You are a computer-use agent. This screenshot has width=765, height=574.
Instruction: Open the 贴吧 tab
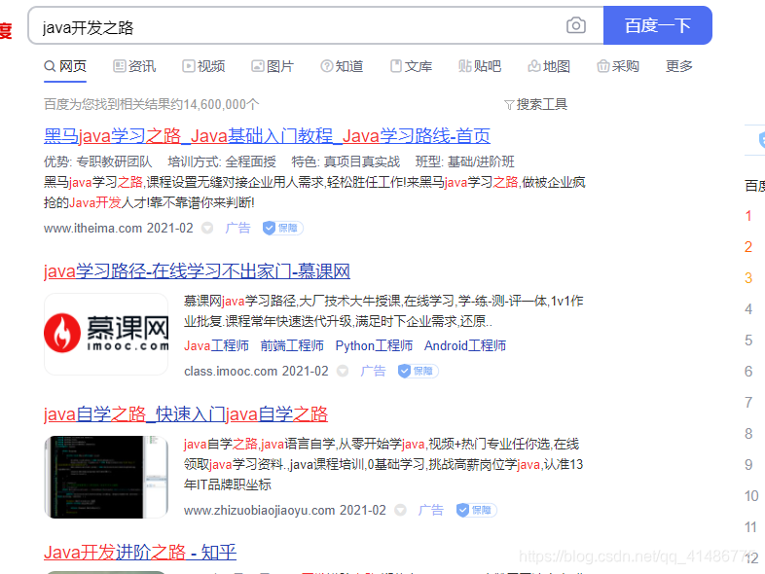[480, 66]
